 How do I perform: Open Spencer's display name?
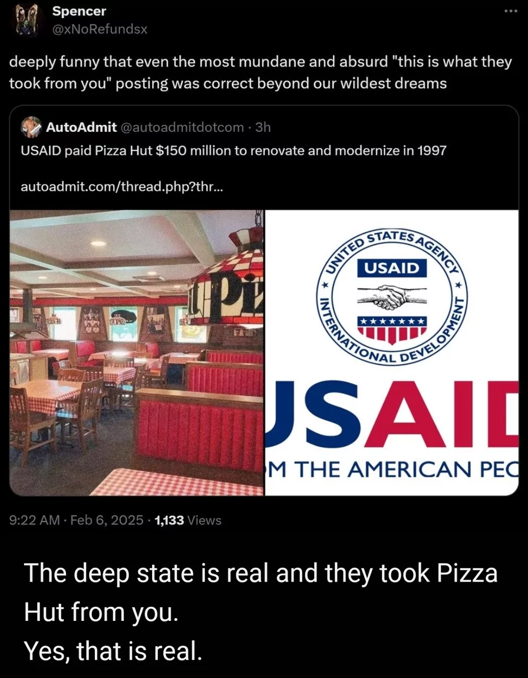coord(79,12)
